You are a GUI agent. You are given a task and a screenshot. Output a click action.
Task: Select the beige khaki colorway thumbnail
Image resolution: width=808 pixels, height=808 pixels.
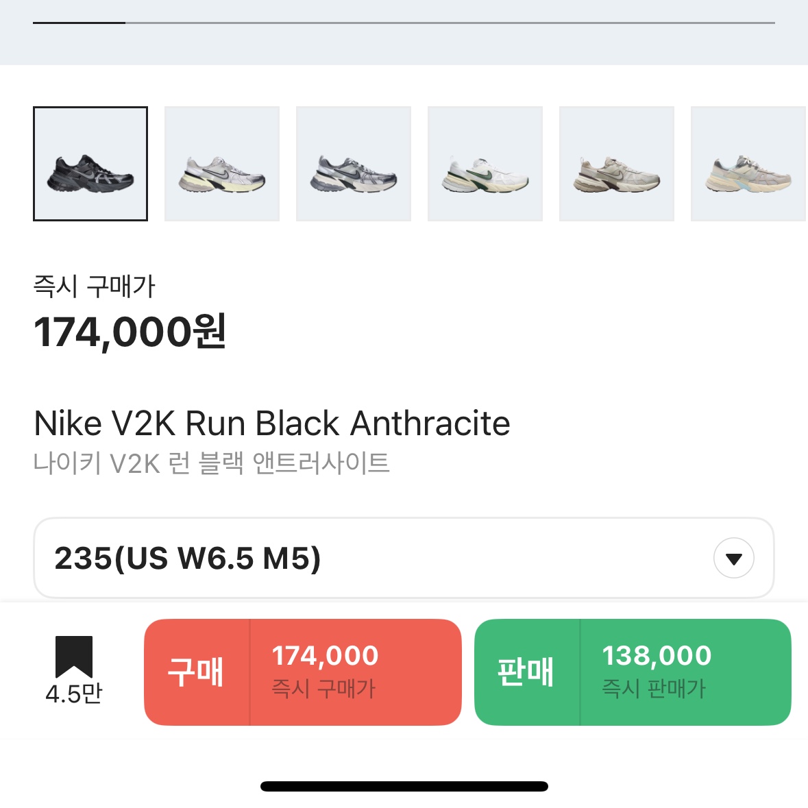tap(616, 163)
